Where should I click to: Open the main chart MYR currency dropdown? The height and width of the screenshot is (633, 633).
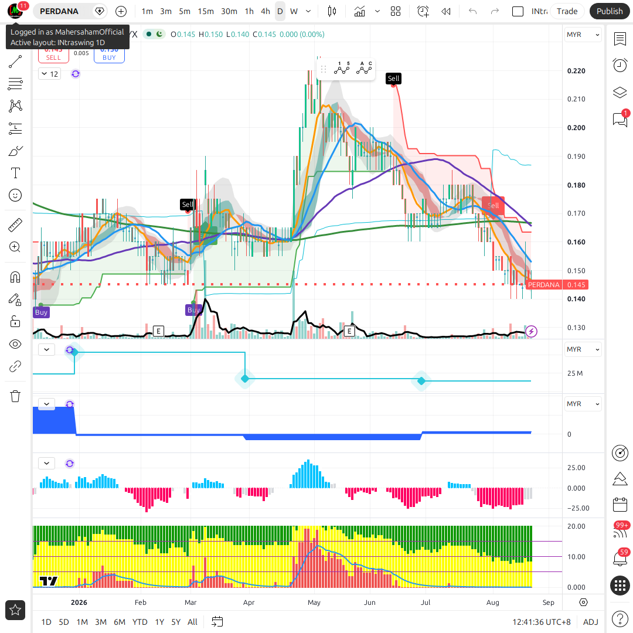(583, 35)
